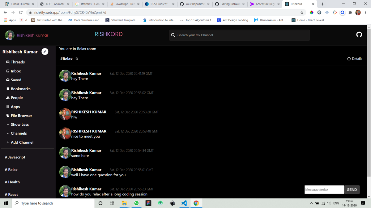Open the Chrome profile avatar
The image size is (371, 208).
click(x=358, y=13)
